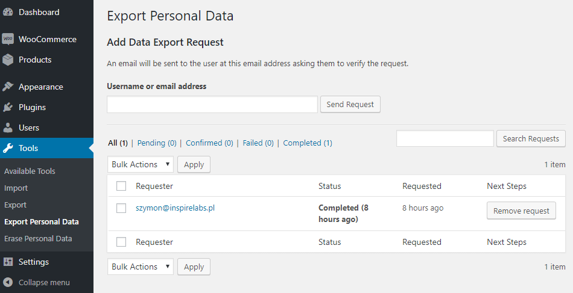Open Erase Personal Data submenu item

coord(38,239)
